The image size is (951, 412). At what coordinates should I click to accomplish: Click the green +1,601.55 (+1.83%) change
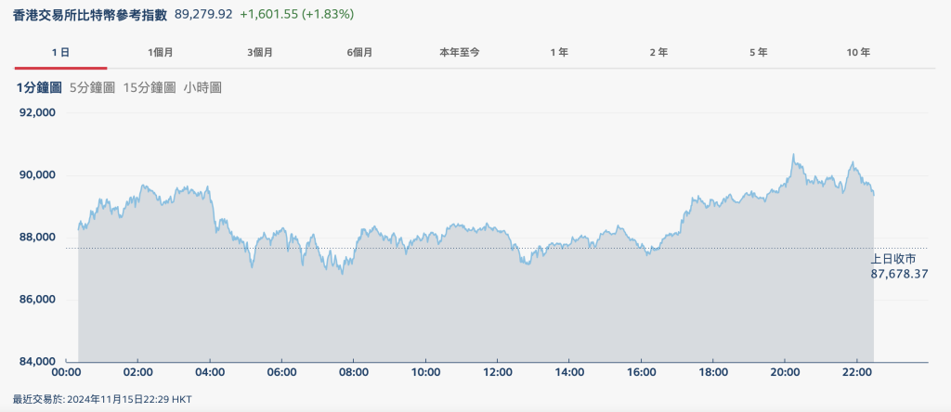tap(296, 15)
